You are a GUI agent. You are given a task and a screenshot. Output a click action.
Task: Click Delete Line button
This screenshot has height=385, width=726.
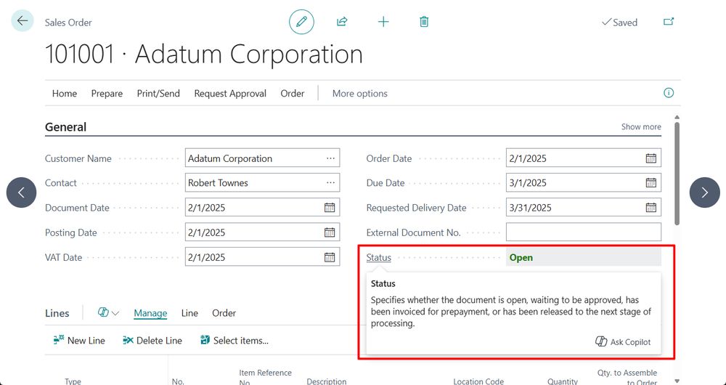[152, 341]
